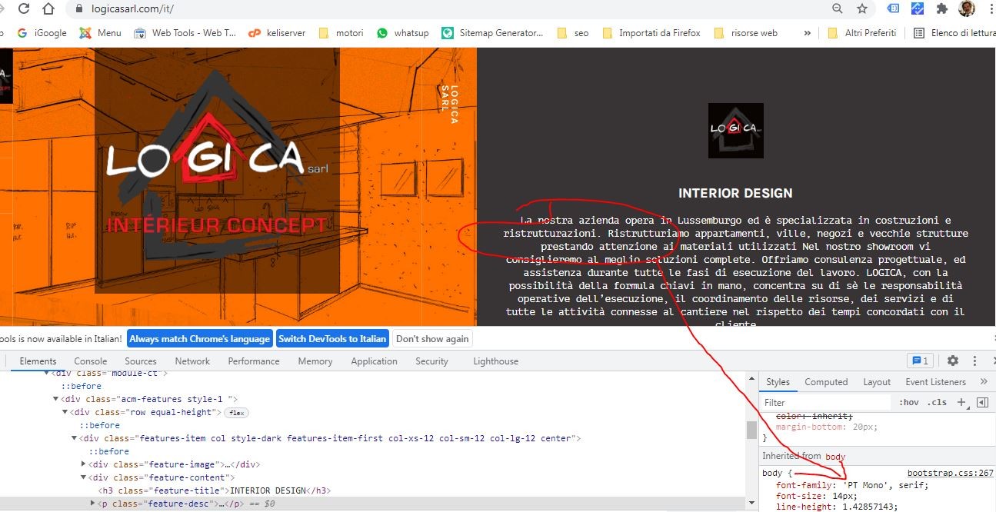996x512 pixels.
Task: Show more bookmarks with double chevron
Action: tap(807, 33)
